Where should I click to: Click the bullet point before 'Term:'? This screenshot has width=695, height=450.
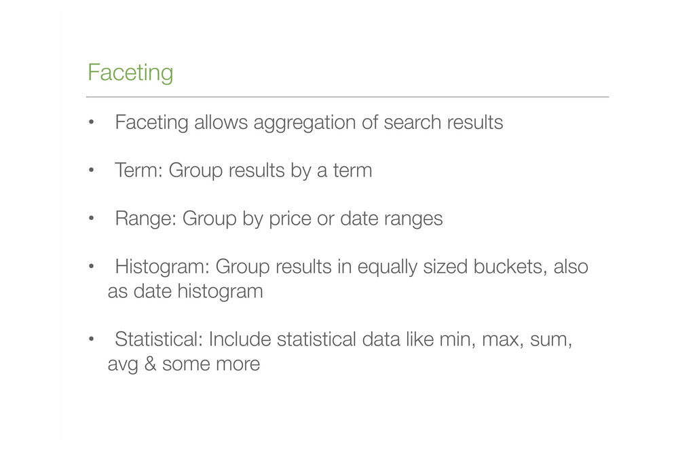pos(92,170)
